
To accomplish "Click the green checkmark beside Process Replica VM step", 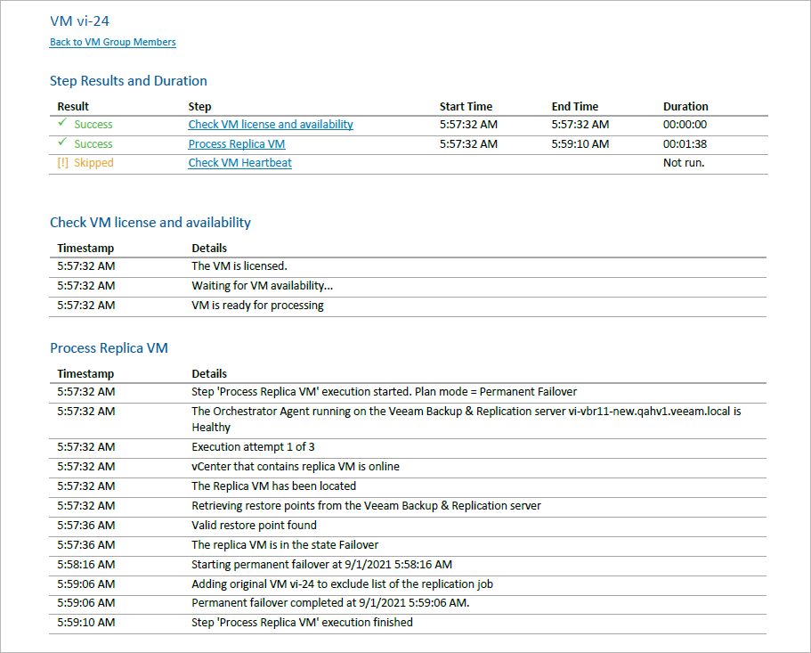I will (x=62, y=143).
